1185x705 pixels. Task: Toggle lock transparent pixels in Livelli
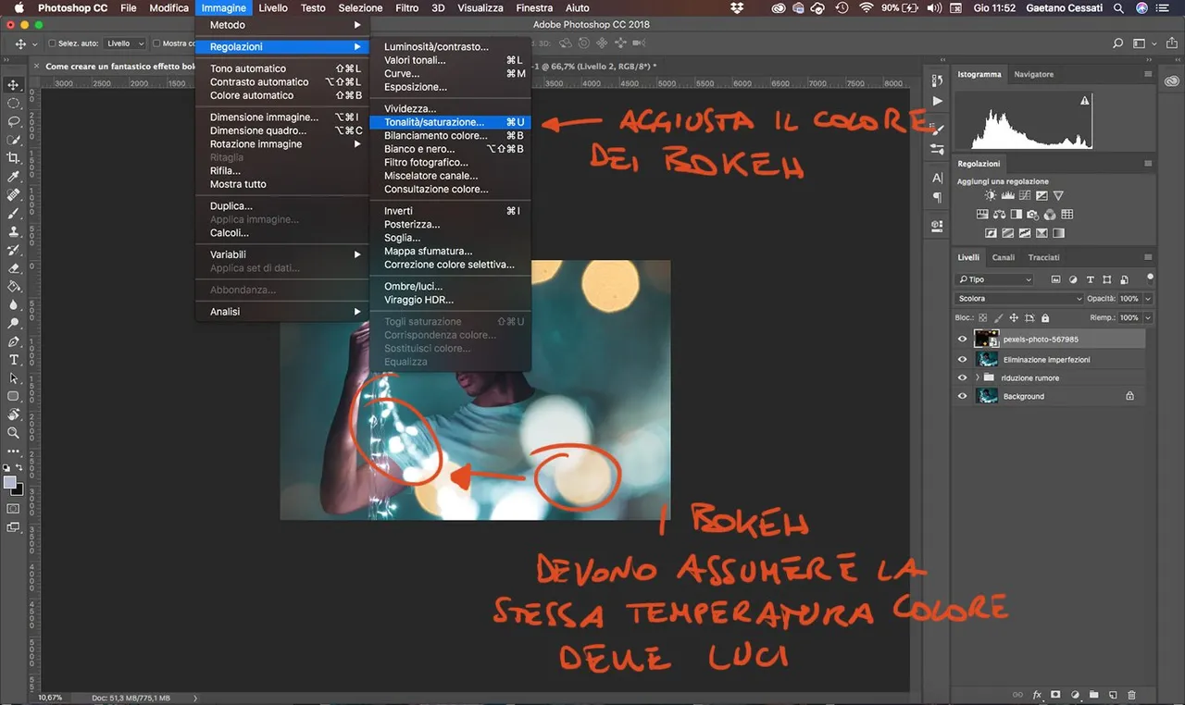point(983,317)
